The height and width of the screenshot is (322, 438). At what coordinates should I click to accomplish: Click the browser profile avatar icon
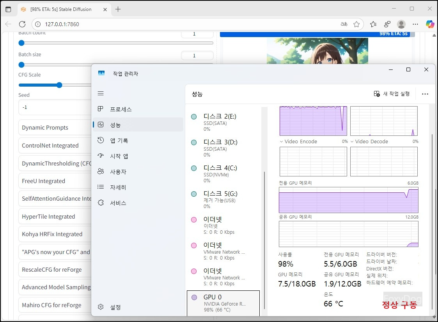pyautogui.click(x=401, y=24)
